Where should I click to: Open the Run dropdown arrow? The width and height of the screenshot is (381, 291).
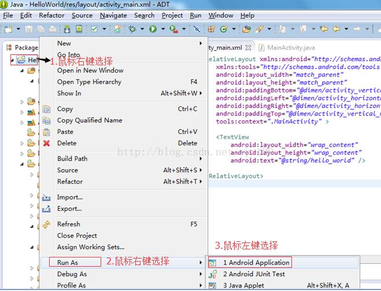point(163,29)
